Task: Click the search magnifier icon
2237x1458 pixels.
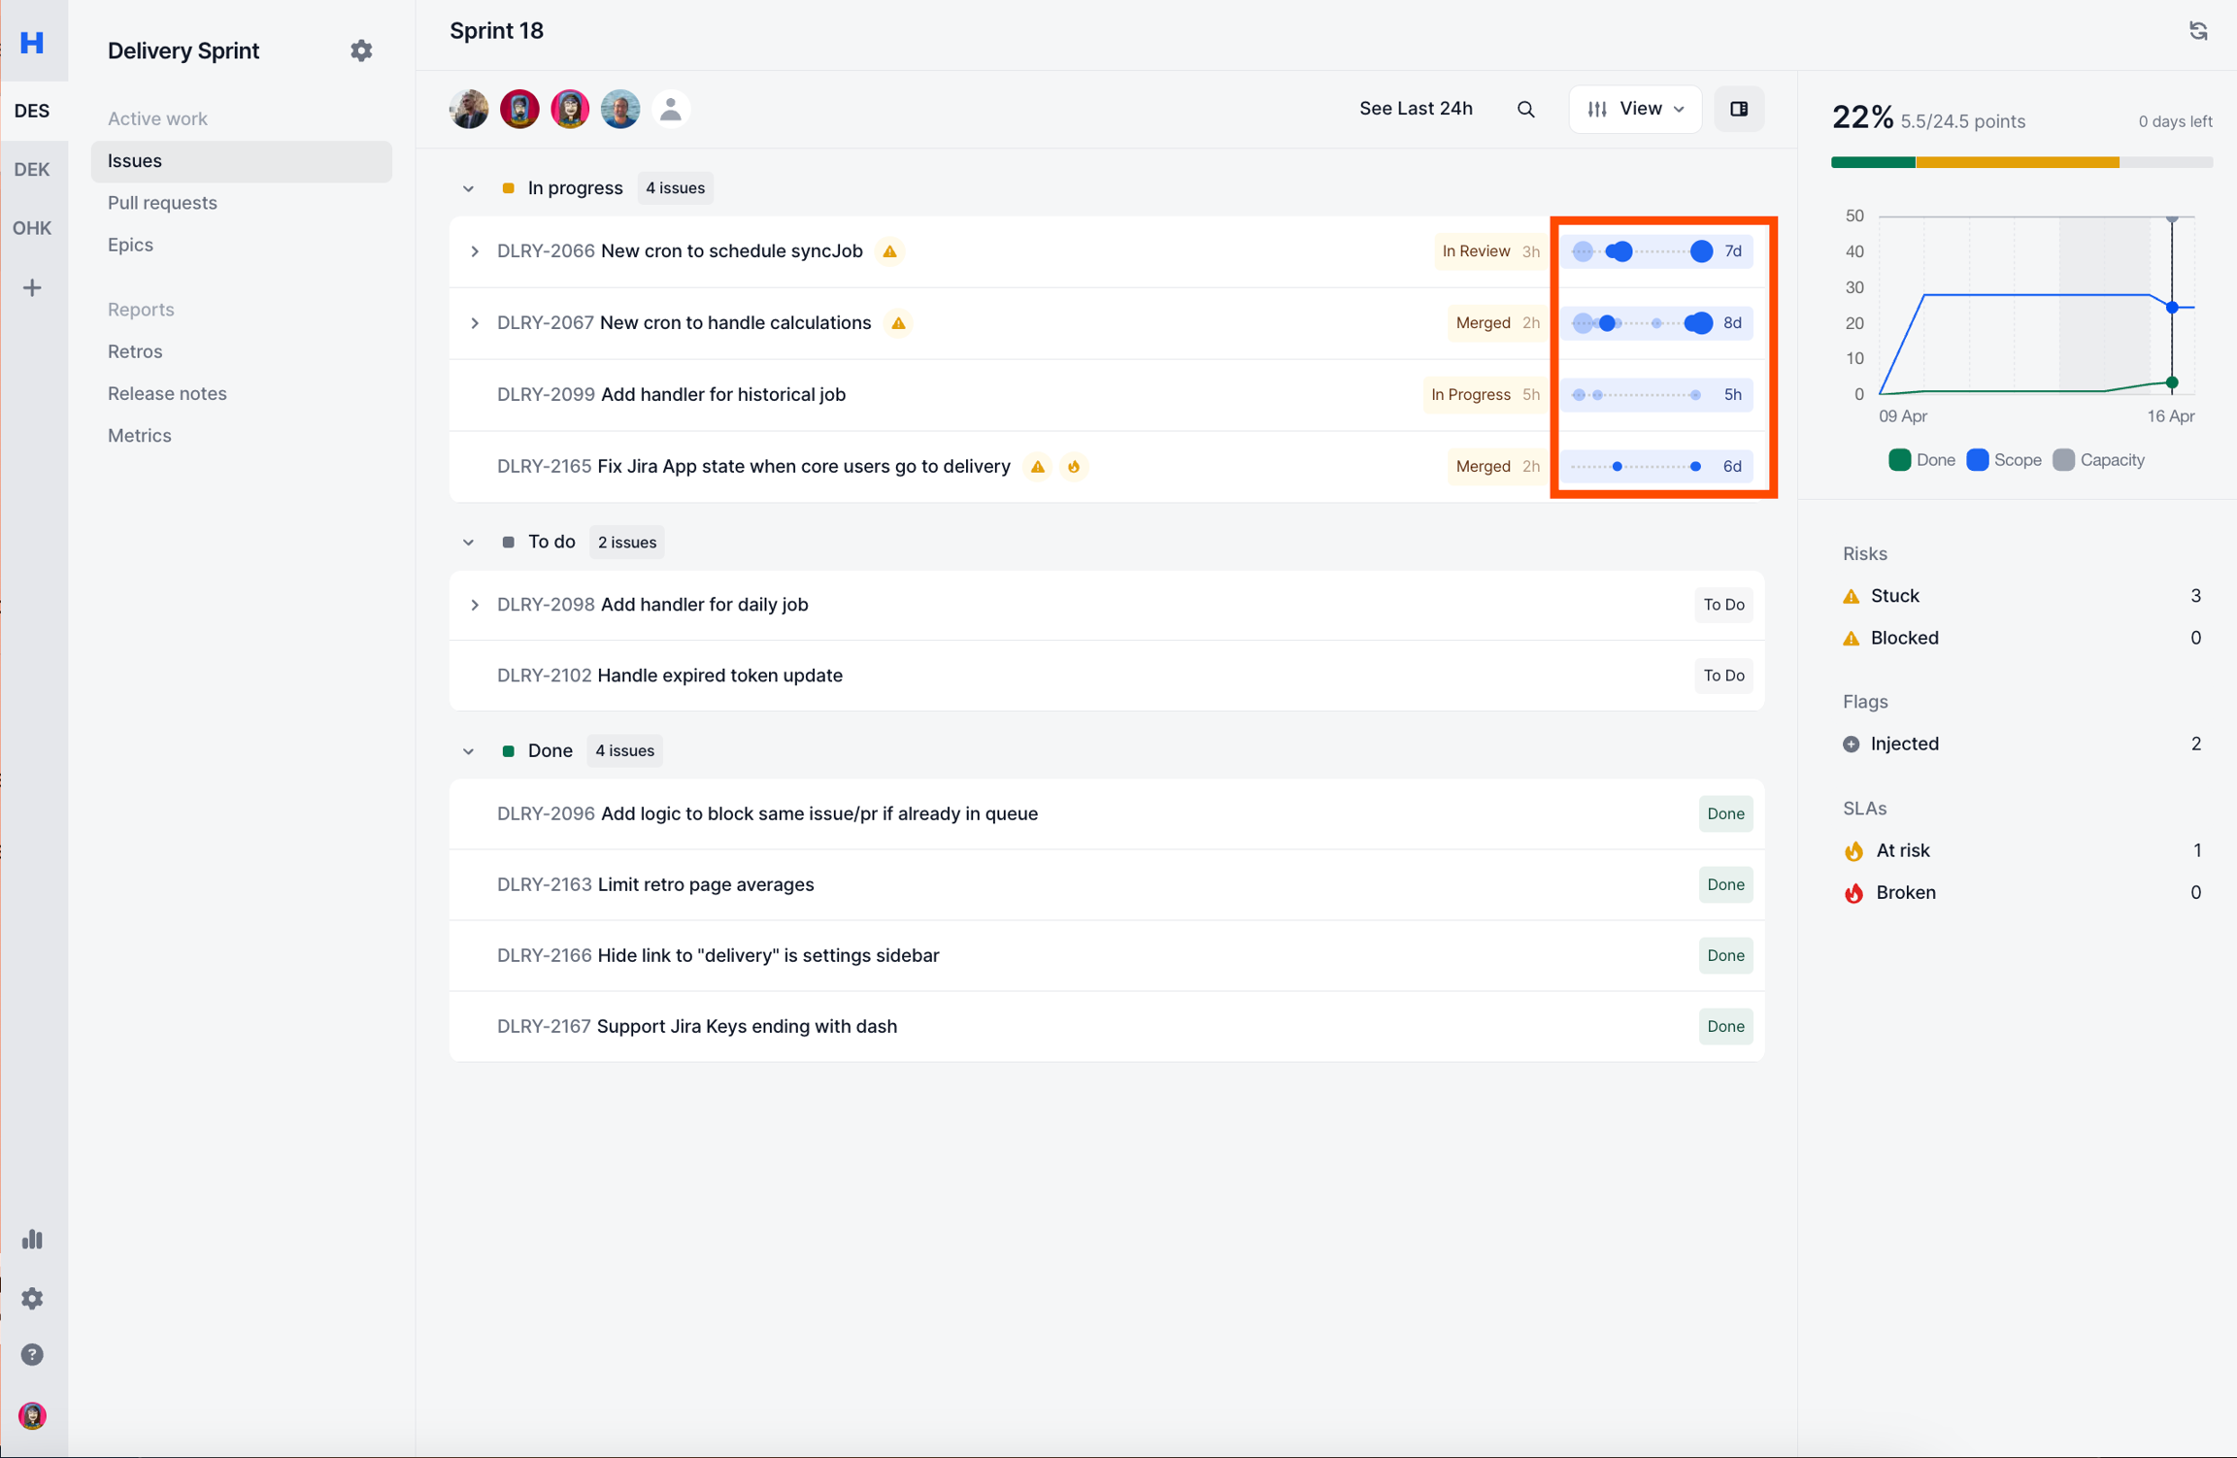Action: (x=1525, y=109)
